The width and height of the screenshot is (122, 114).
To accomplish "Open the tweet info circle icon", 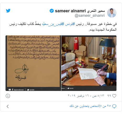I will coord(8,96).
